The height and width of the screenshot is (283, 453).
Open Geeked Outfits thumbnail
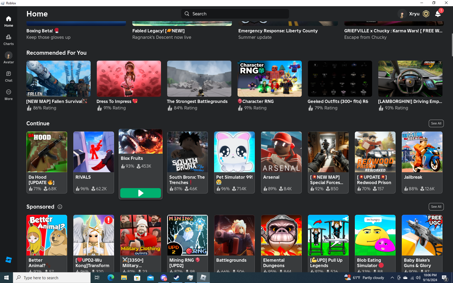[x=340, y=79]
